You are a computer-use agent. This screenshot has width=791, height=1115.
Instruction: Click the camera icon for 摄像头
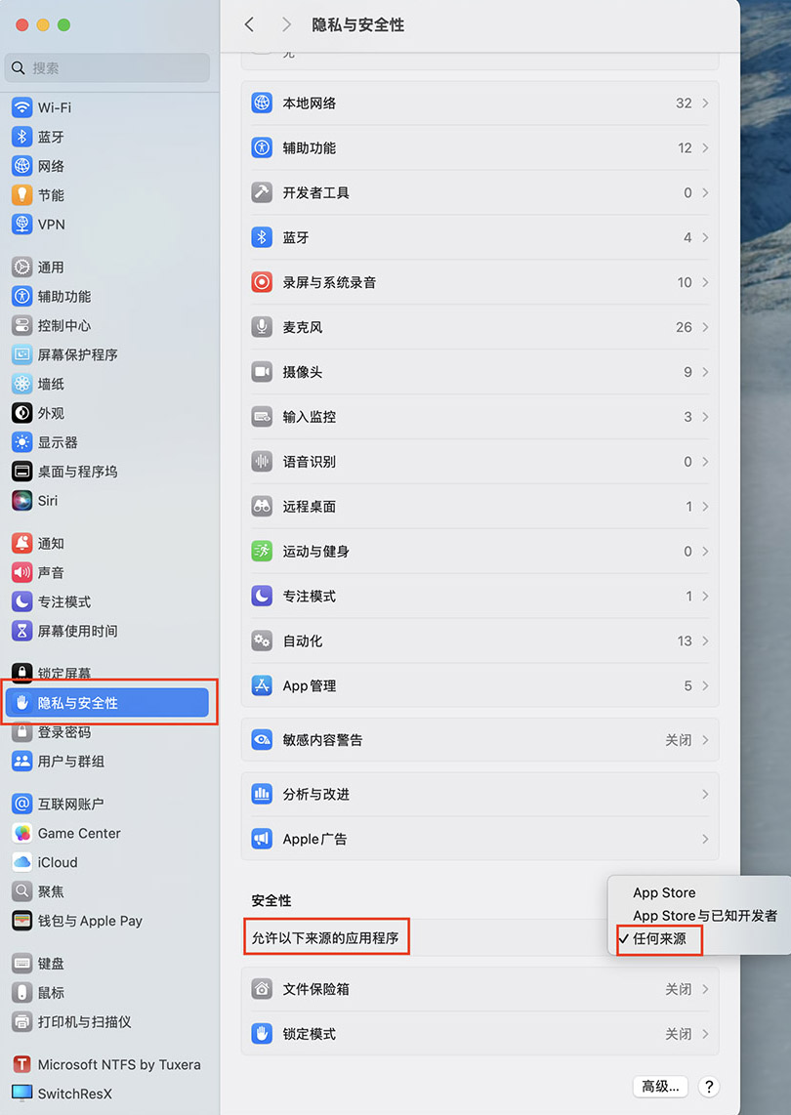pos(262,372)
